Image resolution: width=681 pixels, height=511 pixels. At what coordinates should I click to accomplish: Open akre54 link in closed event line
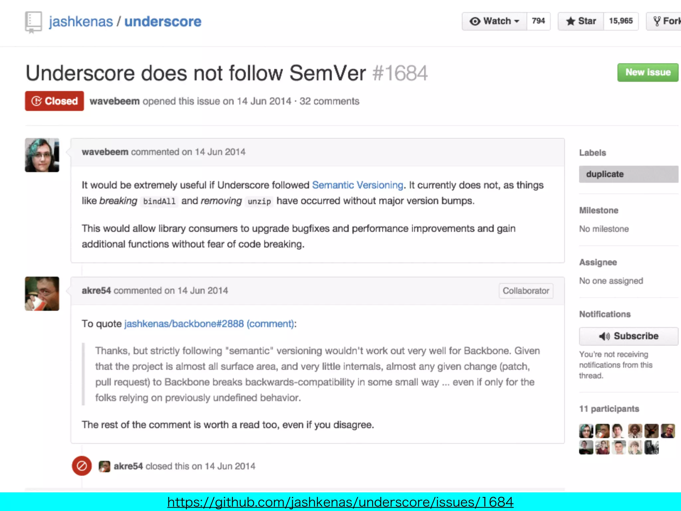pos(128,466)
